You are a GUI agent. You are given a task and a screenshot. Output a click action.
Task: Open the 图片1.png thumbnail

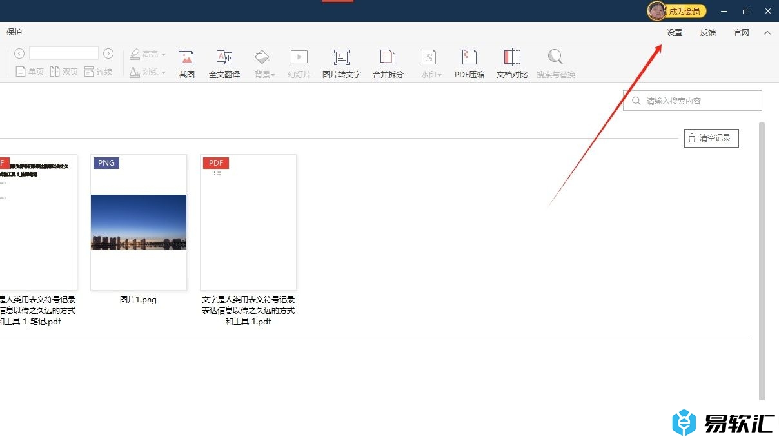tap(139, 222)
